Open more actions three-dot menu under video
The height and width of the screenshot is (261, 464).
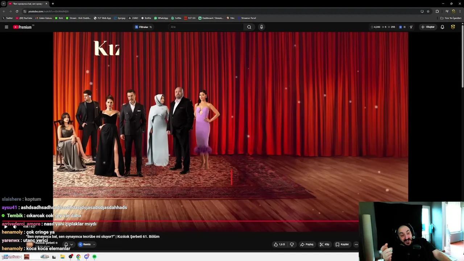356,244
